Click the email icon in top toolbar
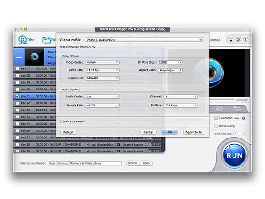This screenshot has width=265, height=199. click(x=238, y=40)
